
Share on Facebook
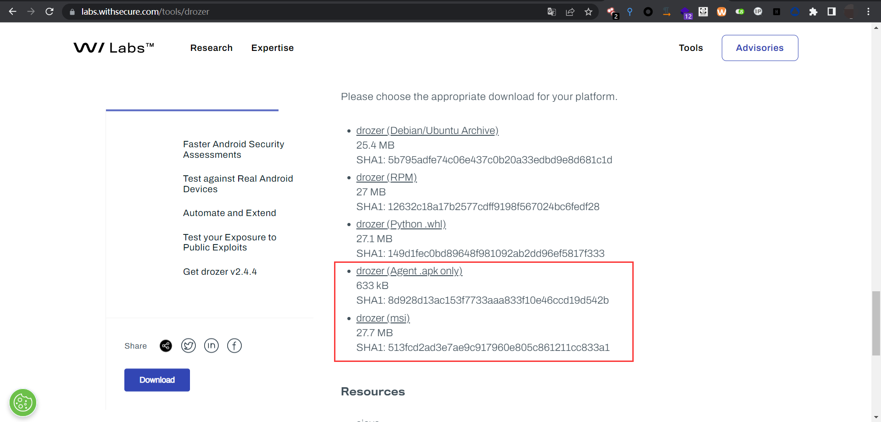[x=234, y=345]
